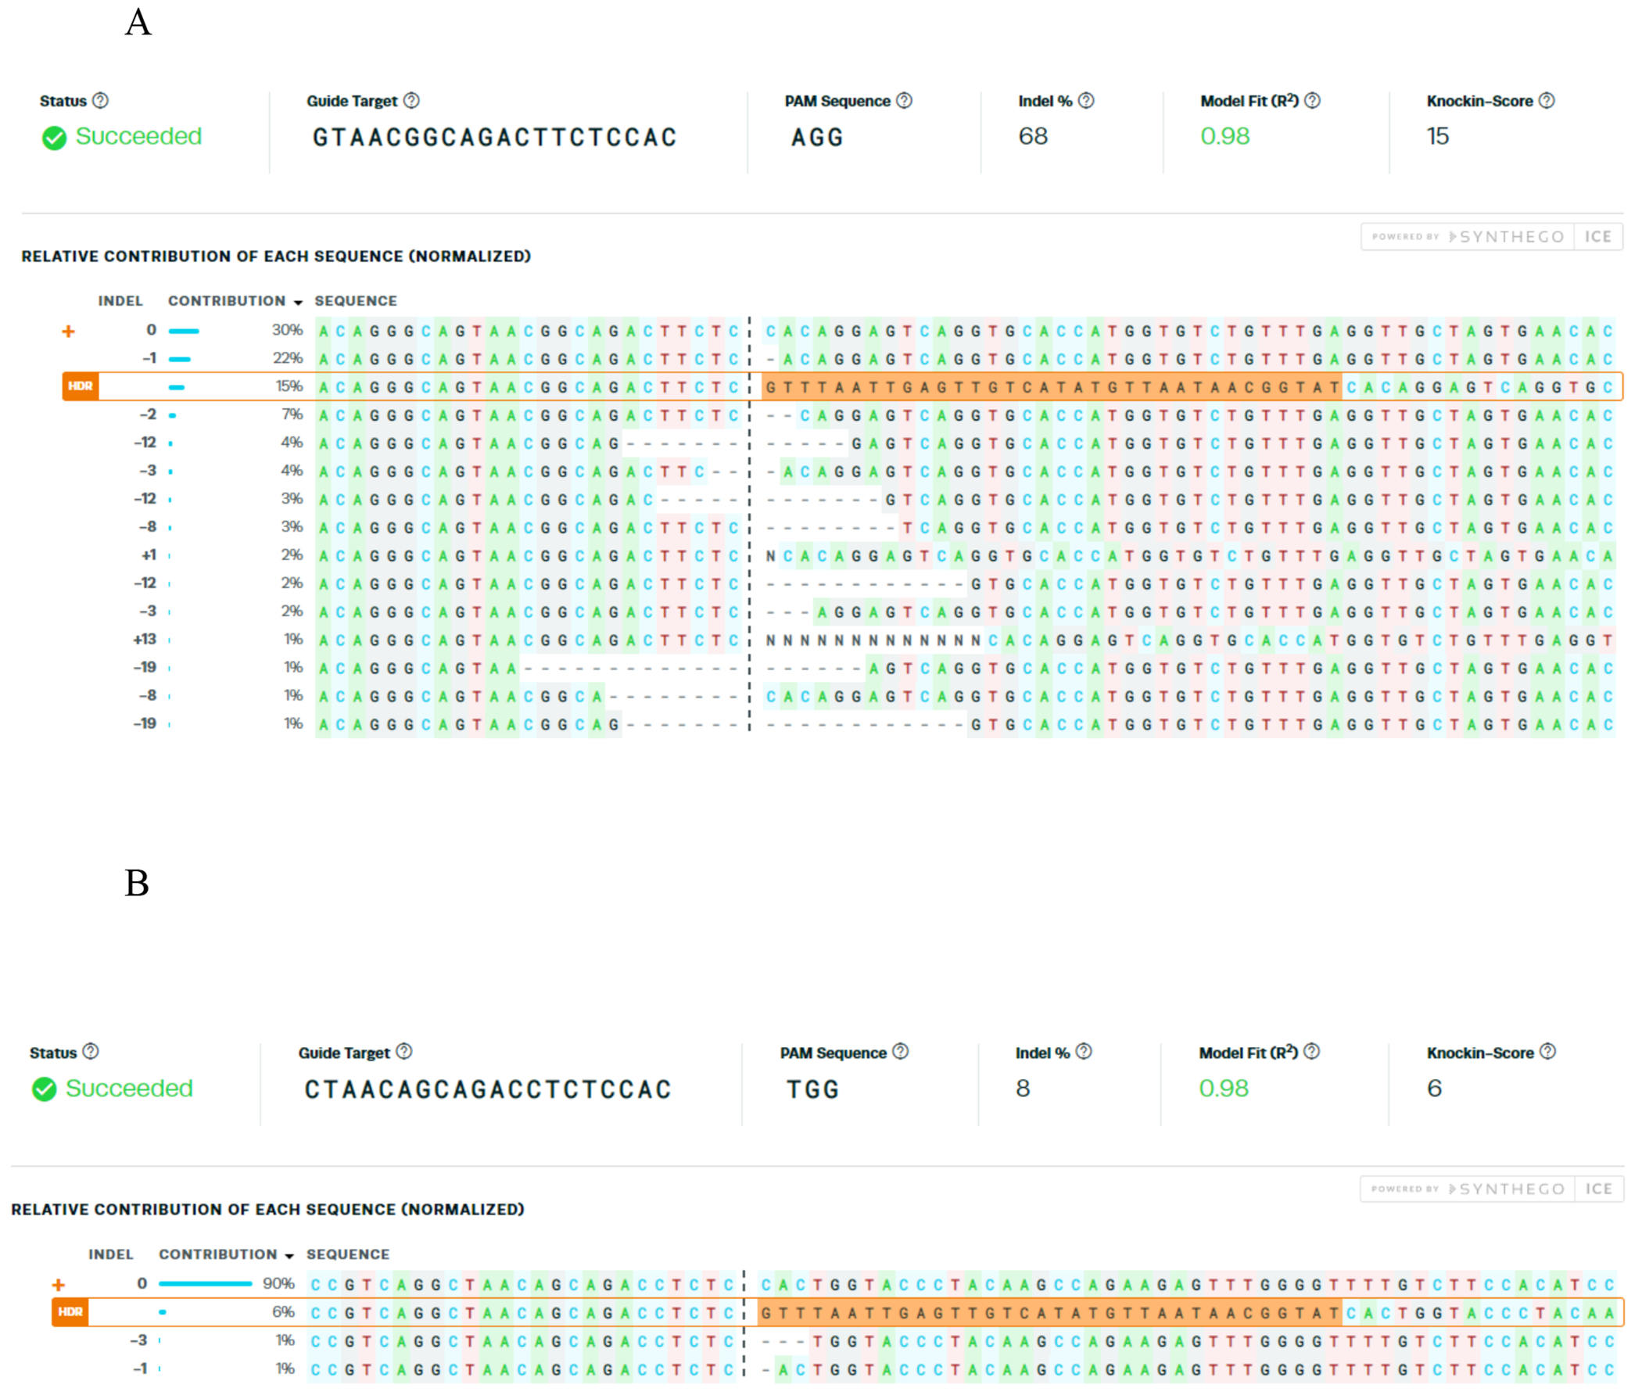Click the Model Fit value 0.98 in panel A
The image size is (1642, 1399).
tap(1225, 136)
